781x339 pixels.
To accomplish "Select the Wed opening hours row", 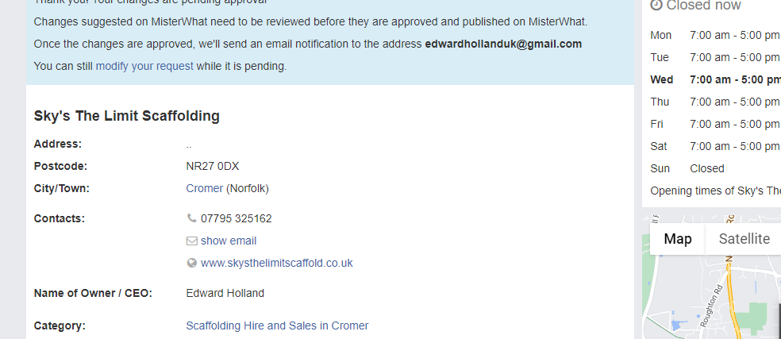I will pyautogui.click(x=714, y=79).
